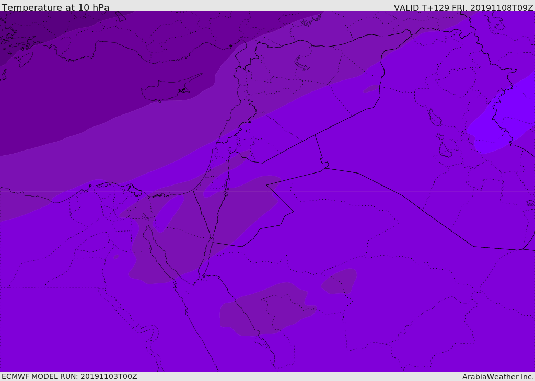Click the Dead Sea outline on the map
The width and height of the screenshot is (535, 381).
pos(227,186)
